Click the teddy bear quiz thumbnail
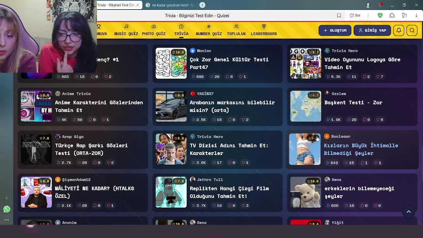423x238 pixels. (306, 192)
